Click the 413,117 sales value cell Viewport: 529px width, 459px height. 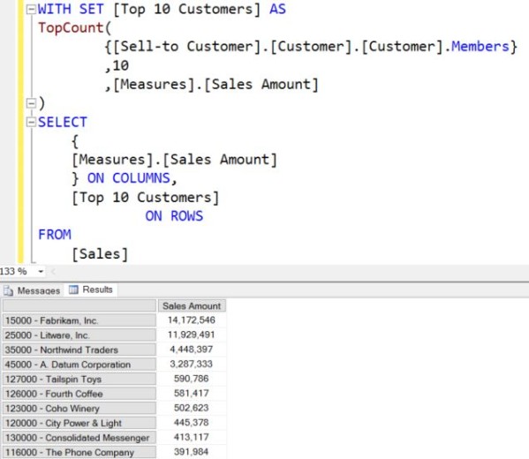[192, 437]
